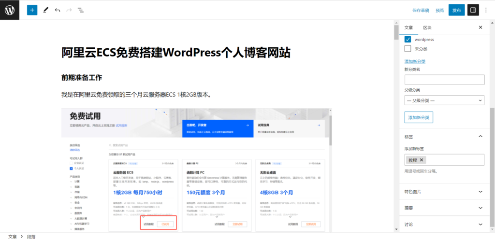
Task: Click the 前期准备工作 heading
Action: point(81,78)
